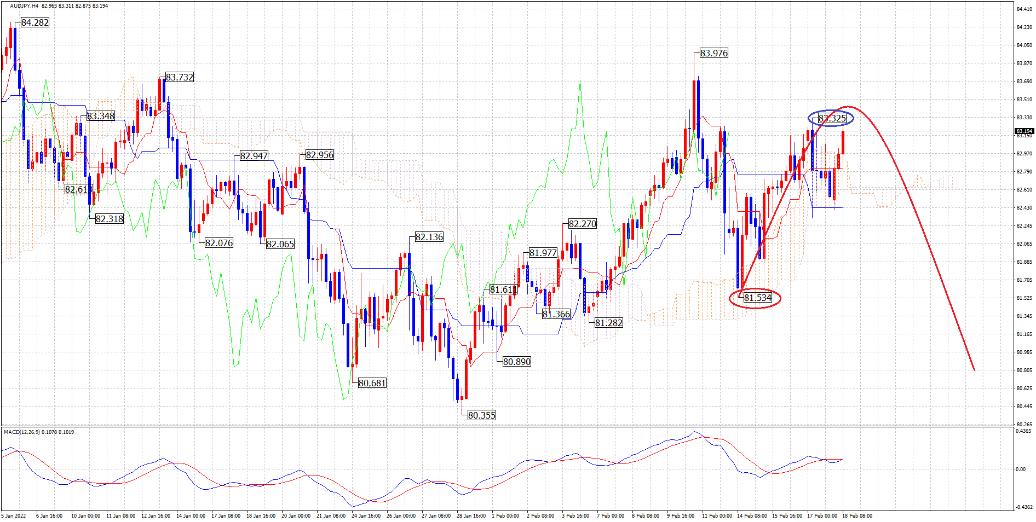Click the AUDJPY,H4 chart title text
Screen dimensions: 1036x522
pyautogui.click(x=24, y=6)
